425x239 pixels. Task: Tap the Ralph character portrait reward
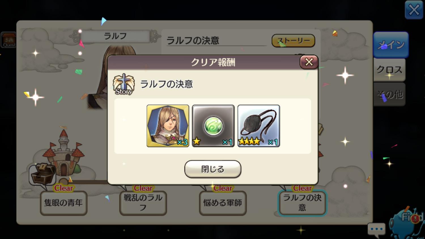pos(168,126)
